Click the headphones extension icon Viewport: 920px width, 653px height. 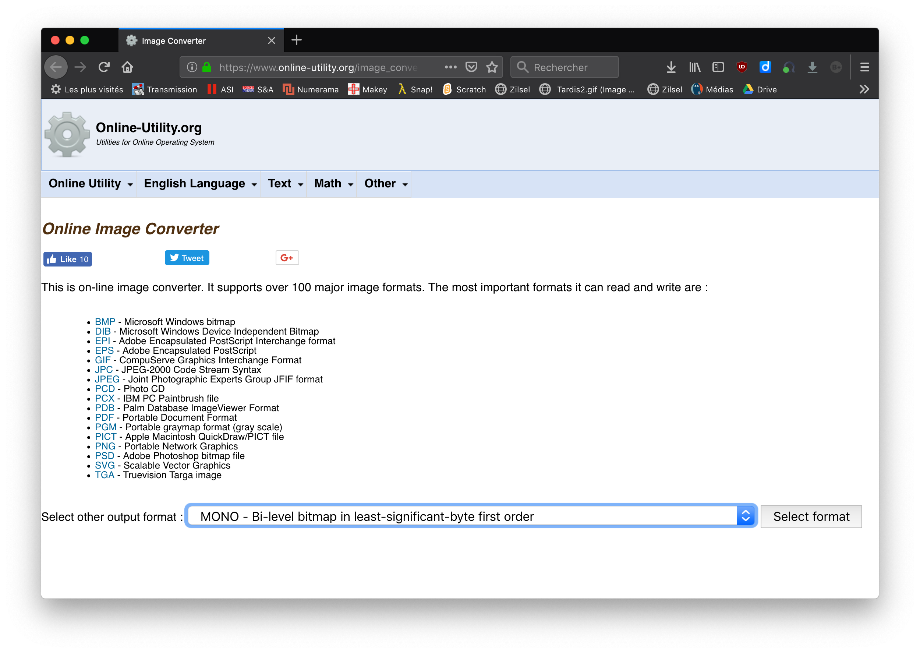(x=789, y=67)
